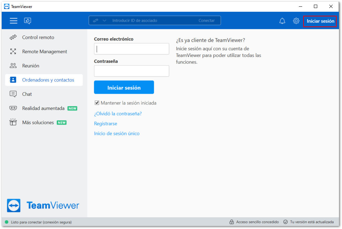
Task: Open settings gear icon
Action: pos(296,21)
